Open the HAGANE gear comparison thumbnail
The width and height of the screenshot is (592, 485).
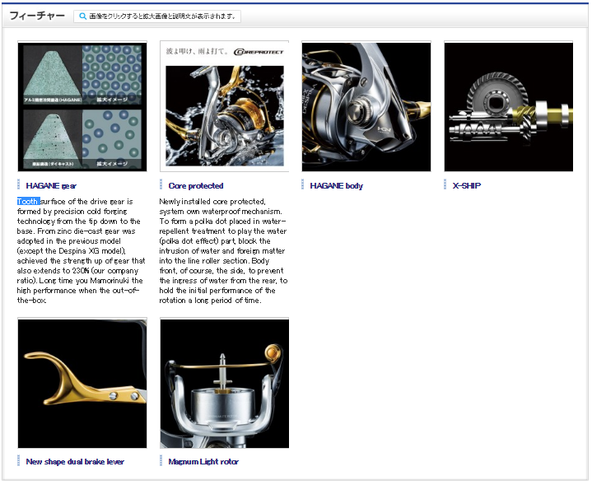tap(82, 107)
